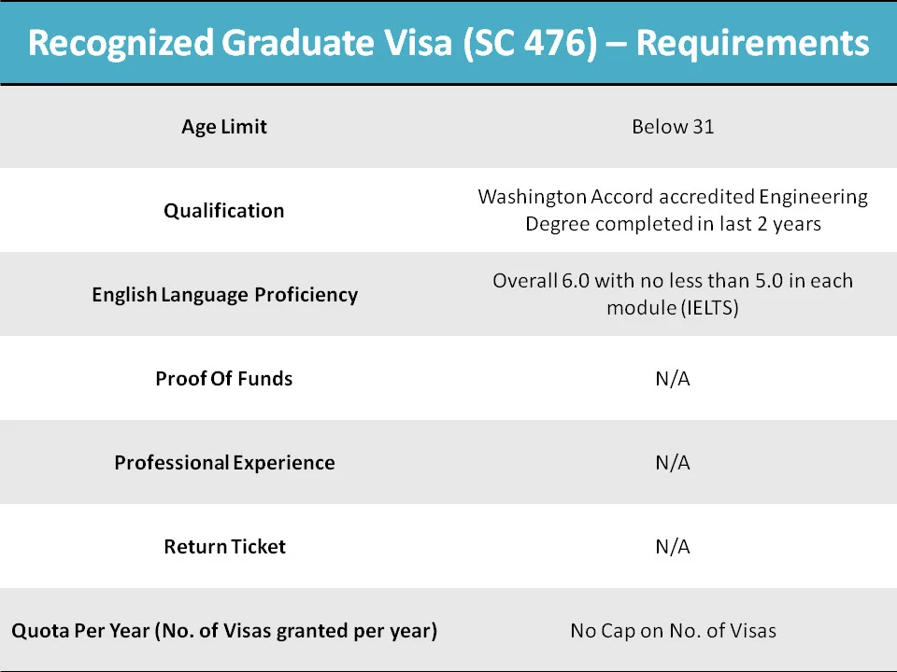Select the Return Ticket label
Screen dimensions: 897x672
pyautogui.click(x=225, y=546)
